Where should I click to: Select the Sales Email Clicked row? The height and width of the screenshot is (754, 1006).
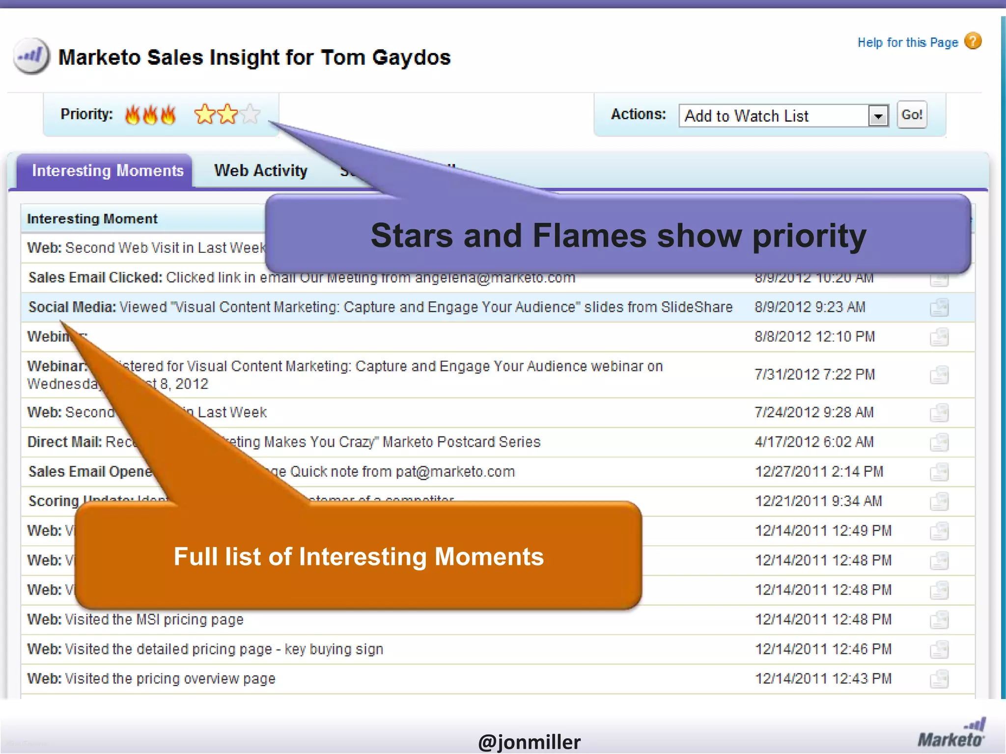point(498,278)
